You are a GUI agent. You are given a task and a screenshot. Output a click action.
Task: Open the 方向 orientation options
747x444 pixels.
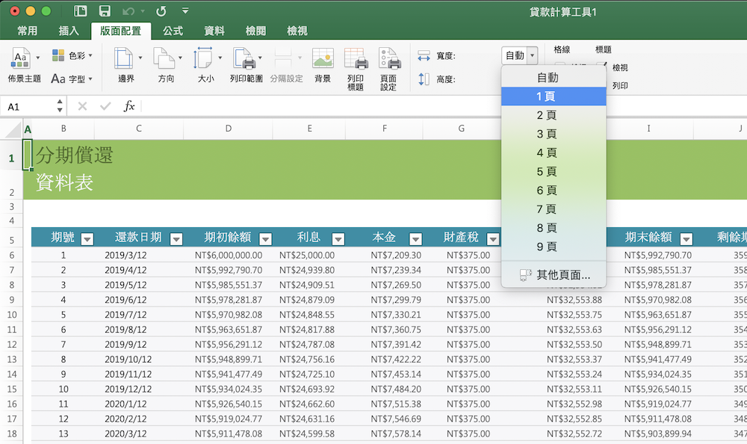pos(165,60)
